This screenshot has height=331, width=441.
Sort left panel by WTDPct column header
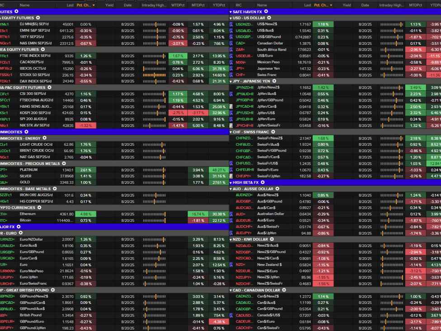click(178, 5)
